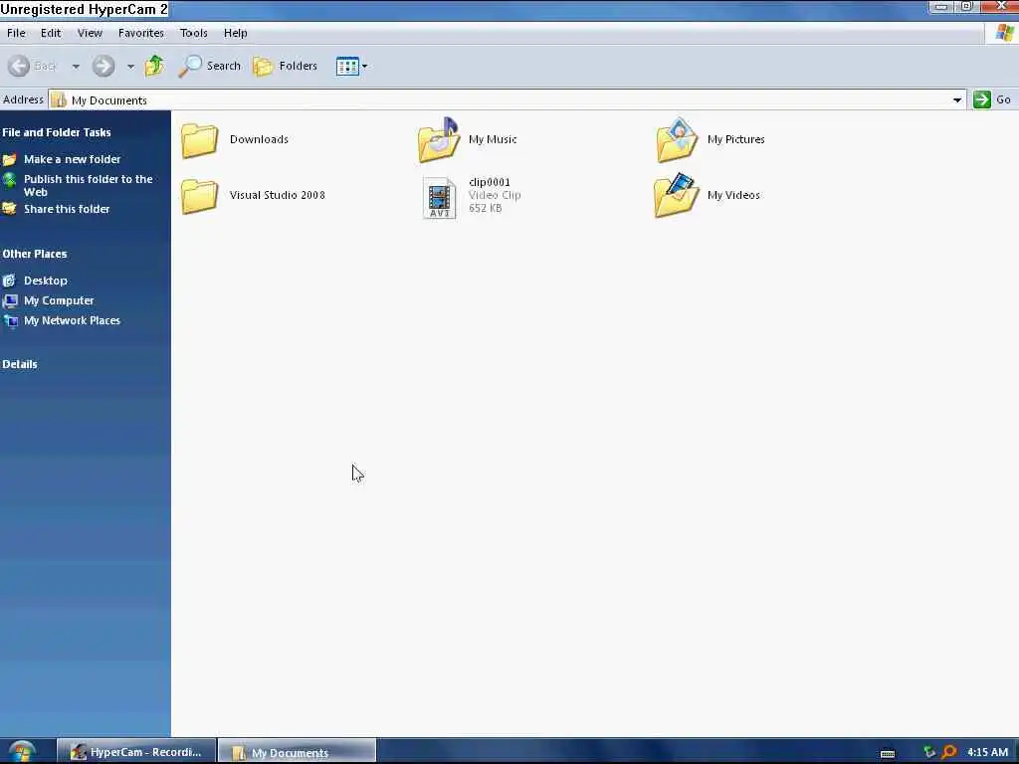Open the Search pane

(x=209, y=66)
